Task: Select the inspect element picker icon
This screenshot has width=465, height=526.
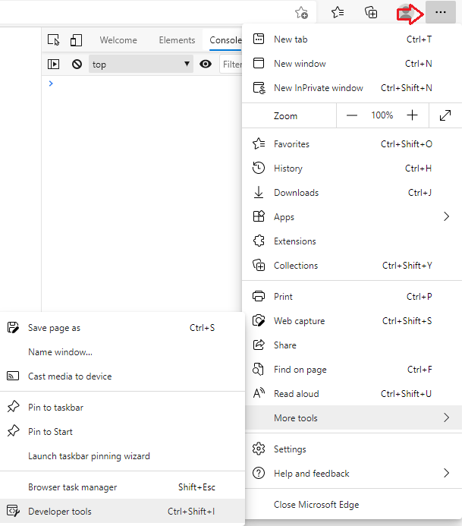Action: tap(54, 40)
